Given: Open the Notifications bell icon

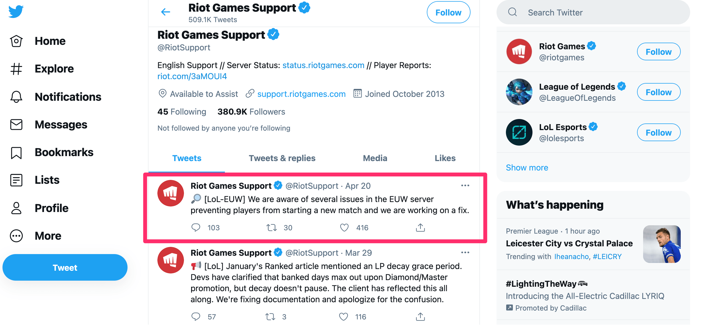Looking at the screenshot, I should pyautogui.click(x=16, y=97).
